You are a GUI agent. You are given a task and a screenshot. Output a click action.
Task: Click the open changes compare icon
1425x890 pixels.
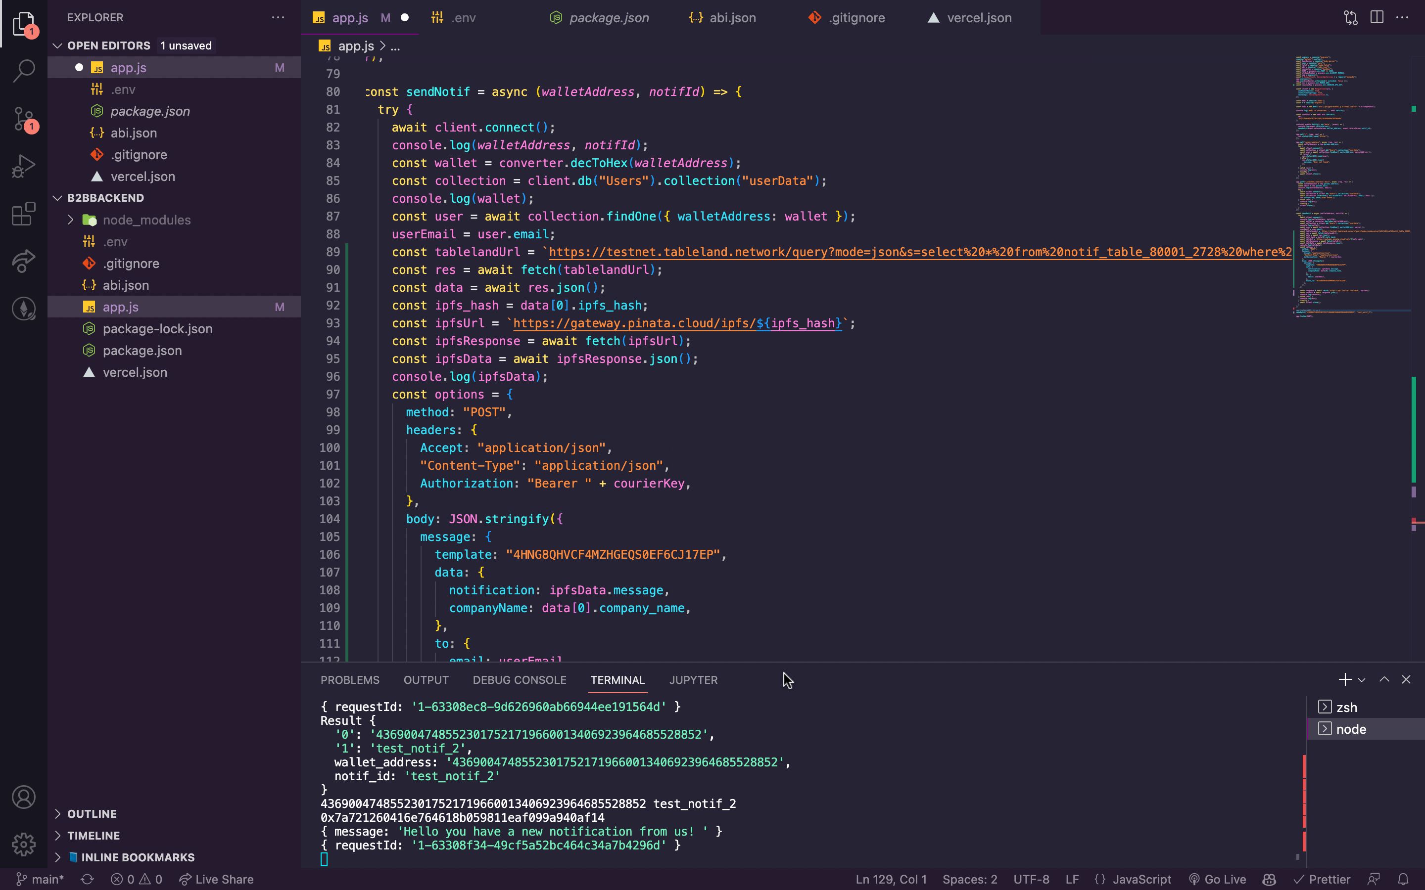tap(1351, 18)
